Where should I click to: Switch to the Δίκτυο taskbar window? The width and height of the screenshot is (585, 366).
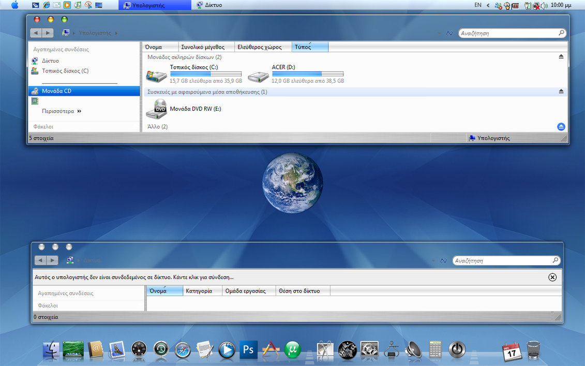click(x=209, y=5)
